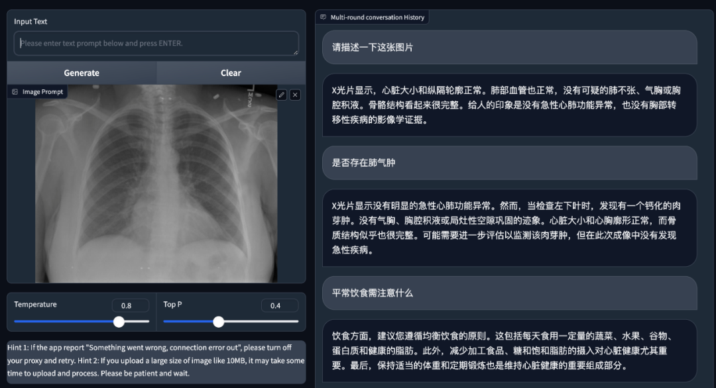Screen dimensions: 716x388
Task: Click the Input Text label
Action: 30,21
